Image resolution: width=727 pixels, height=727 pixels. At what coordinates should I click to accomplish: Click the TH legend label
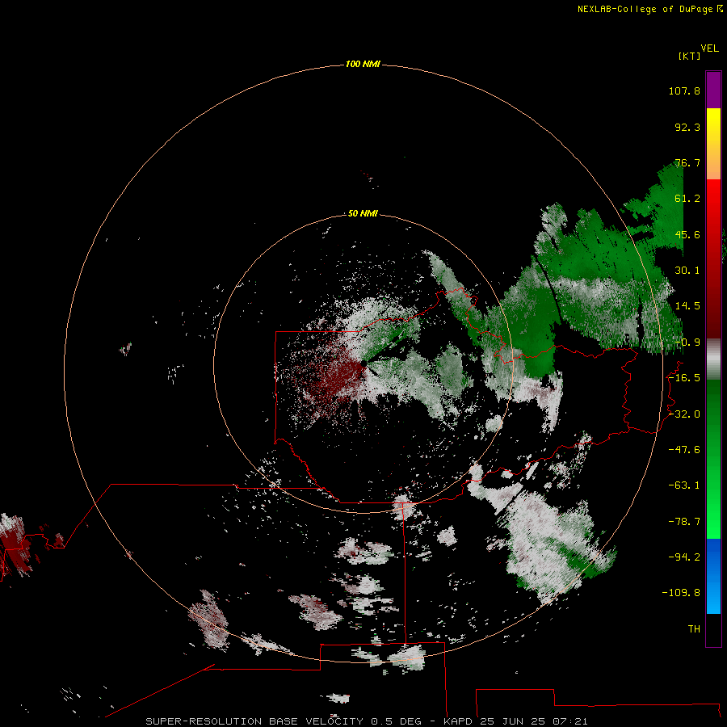(x=694, y=628)
